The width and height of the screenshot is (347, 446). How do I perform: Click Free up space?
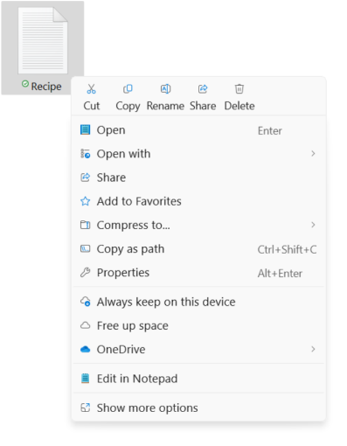(198, 325)
